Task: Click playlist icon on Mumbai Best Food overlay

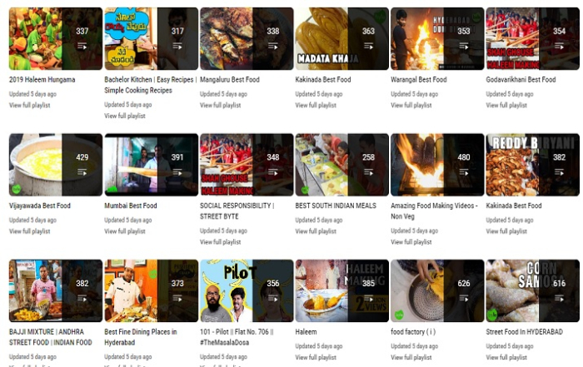Action: pos(177,172)
